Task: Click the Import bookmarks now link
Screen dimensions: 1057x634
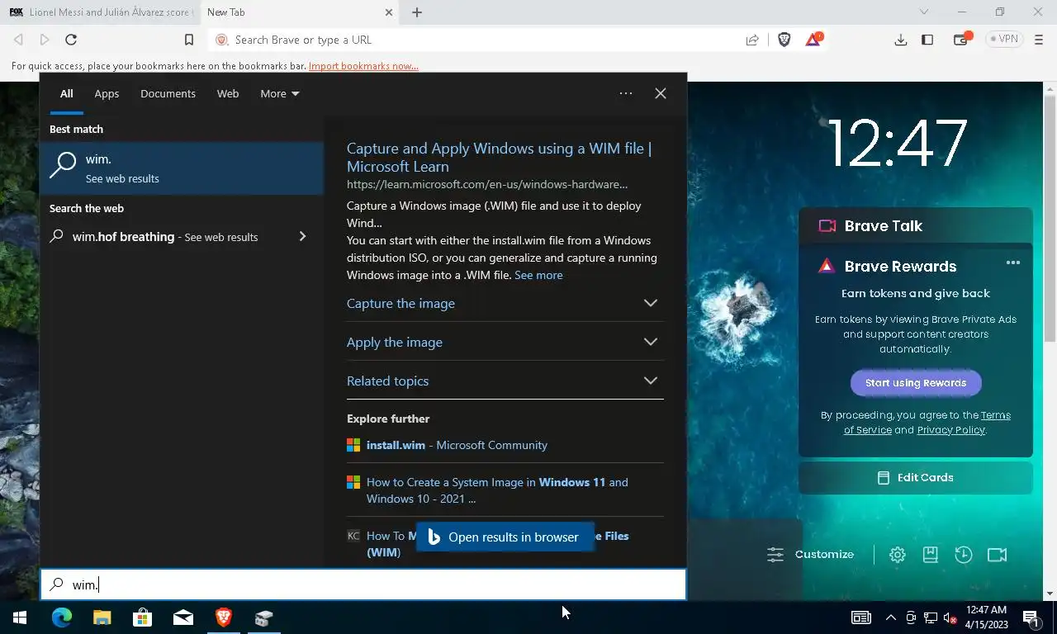Action: [x=363, y=66]
